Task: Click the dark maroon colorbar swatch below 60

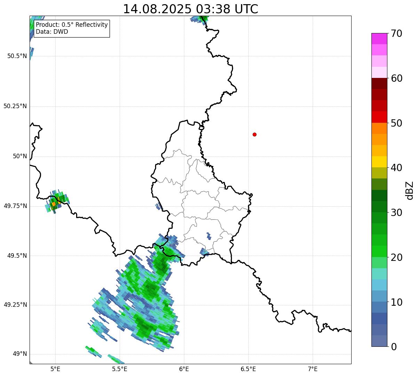Action: pyautogui.click(x=379, y=83)
